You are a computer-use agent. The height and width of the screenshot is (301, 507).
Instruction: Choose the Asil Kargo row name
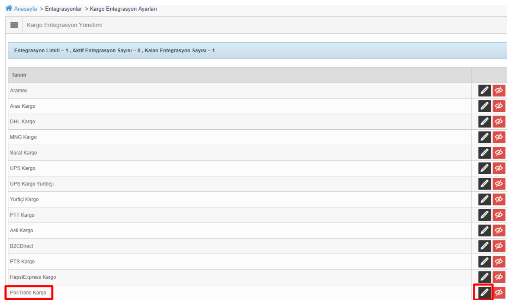pyautogui.click(x=22, y=231)
